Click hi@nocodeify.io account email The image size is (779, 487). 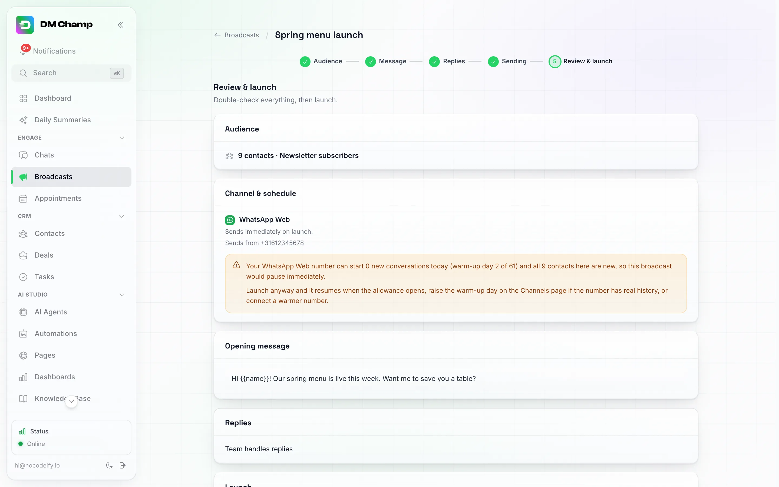pos(37,465)
